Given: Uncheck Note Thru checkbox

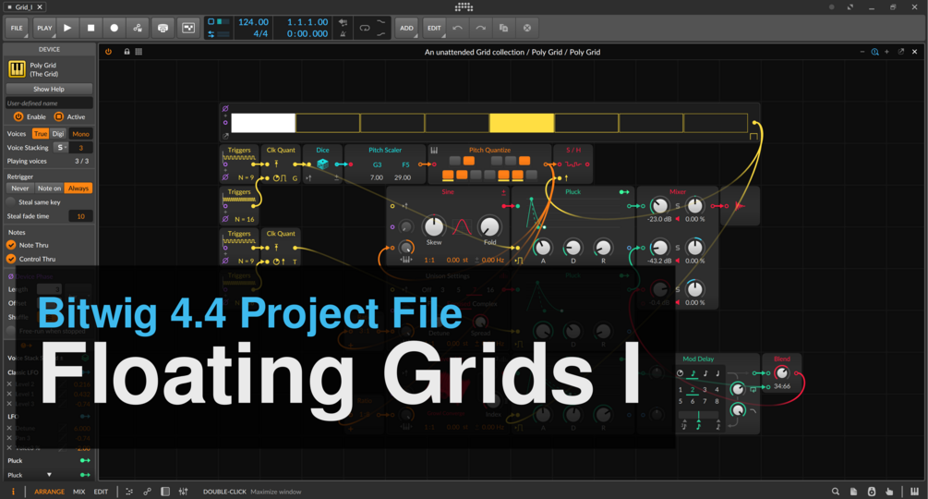Looking at the screenshot, I should 11,245.
